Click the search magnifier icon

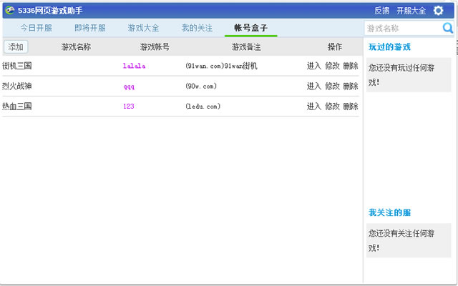coord(448,29)
